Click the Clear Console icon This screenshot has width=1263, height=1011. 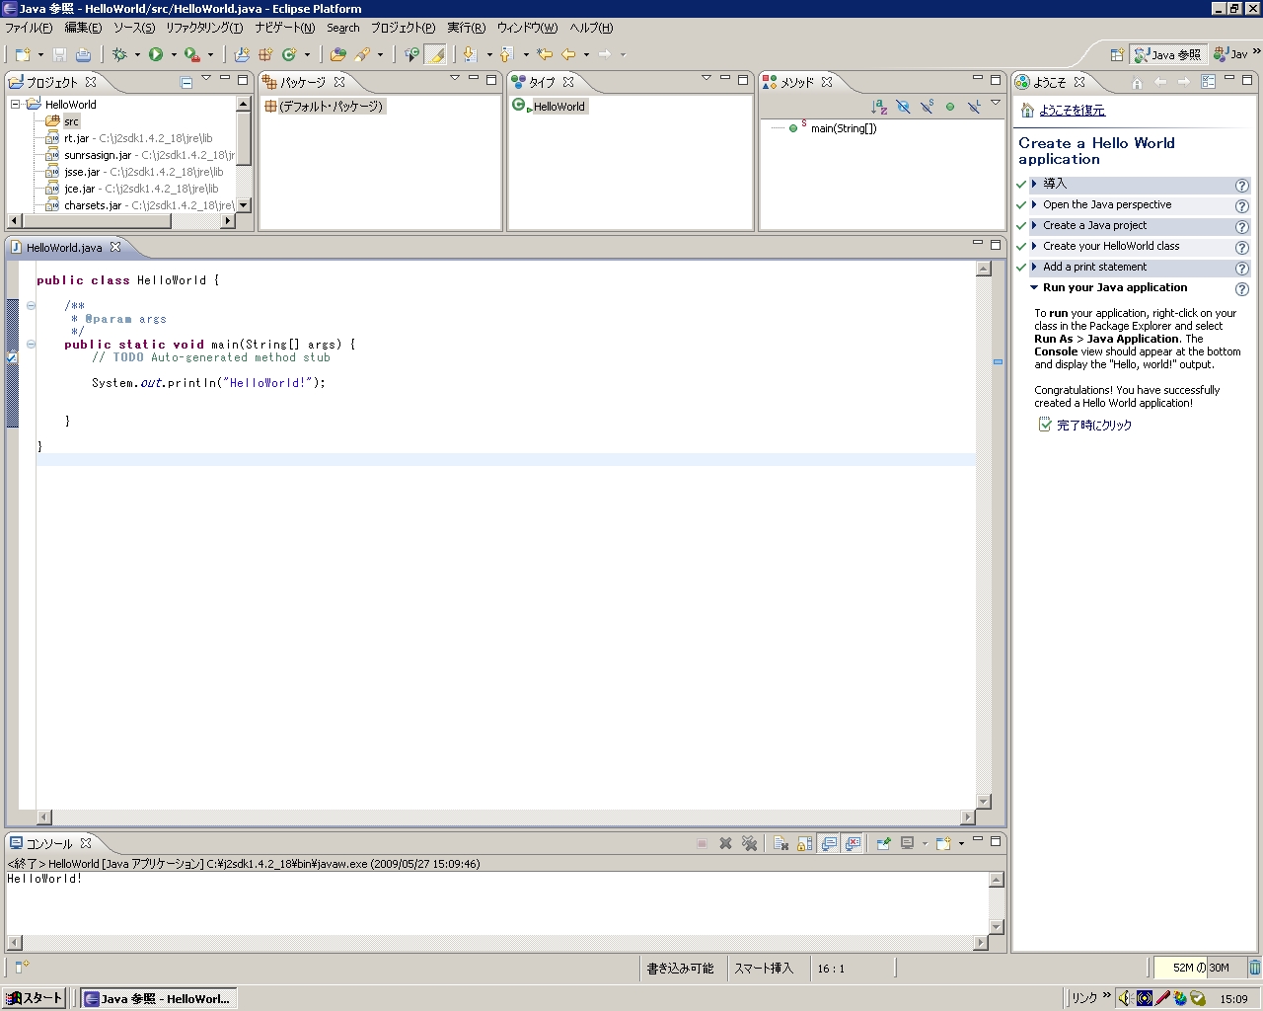[x=780, y=844]
